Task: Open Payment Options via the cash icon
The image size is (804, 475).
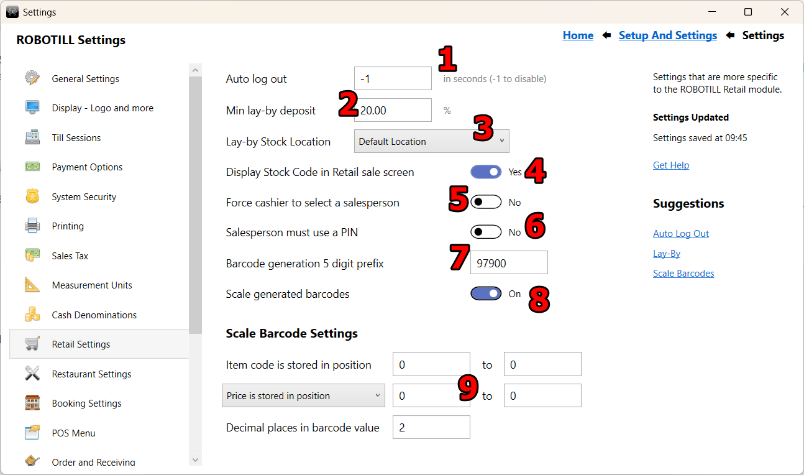Action: (32, 167)
